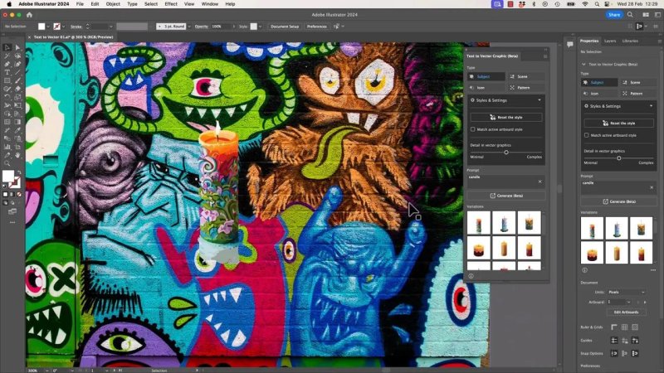The width and height of the screenshot is (664, 373).
Task: Collapse Styles & Settings in Properties panel
Action: [652, 106]
